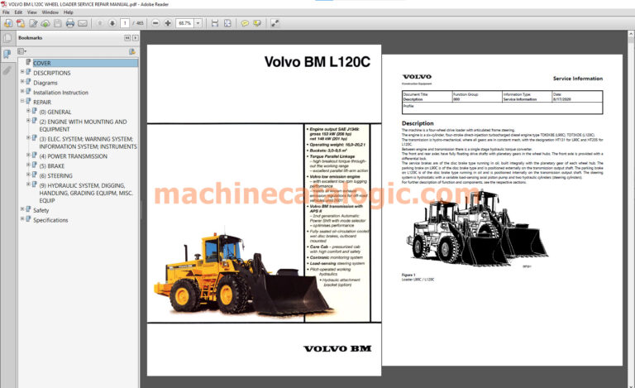This screenshot has width=635, height=388.
Task: Select the COVER bookmark
Action: 42,63
